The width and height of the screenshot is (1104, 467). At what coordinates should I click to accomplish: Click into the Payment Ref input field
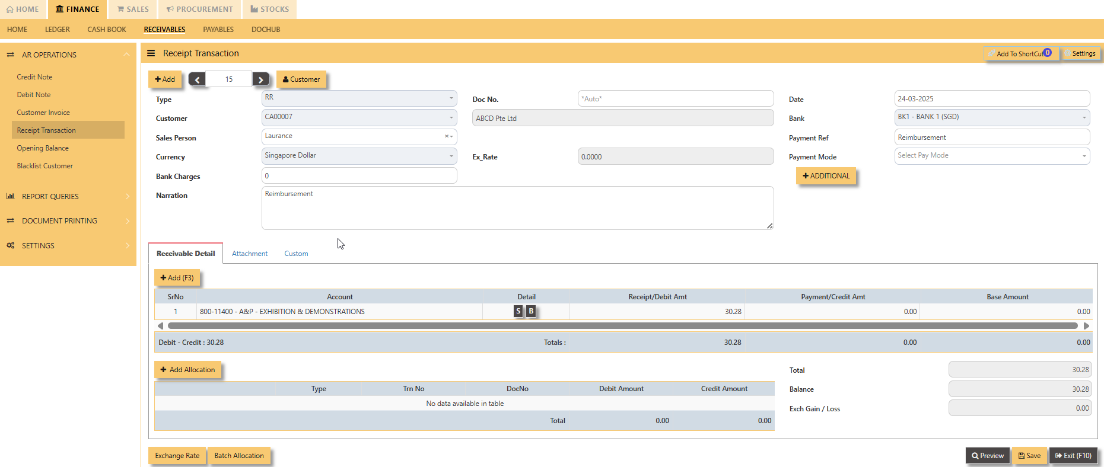[992, 137]
